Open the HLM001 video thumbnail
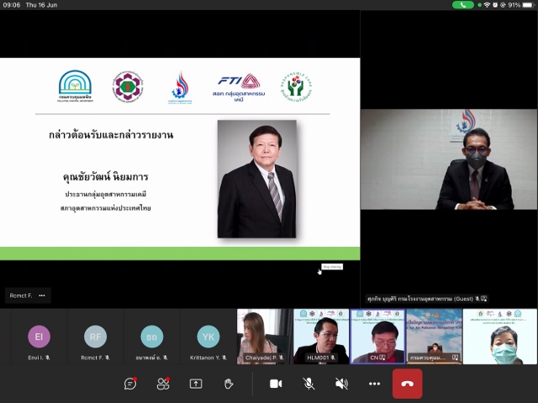Viewport: 538px width, 403px height. (320, 336)
